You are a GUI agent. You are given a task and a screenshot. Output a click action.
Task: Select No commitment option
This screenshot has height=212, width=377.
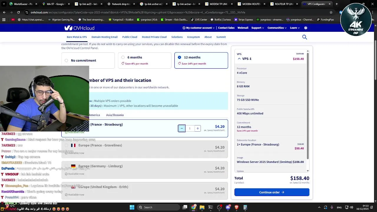click(88, 60)
